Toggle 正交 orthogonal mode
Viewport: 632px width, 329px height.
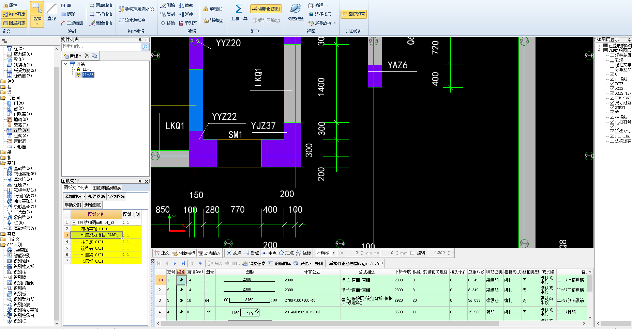tap(162, 253)
